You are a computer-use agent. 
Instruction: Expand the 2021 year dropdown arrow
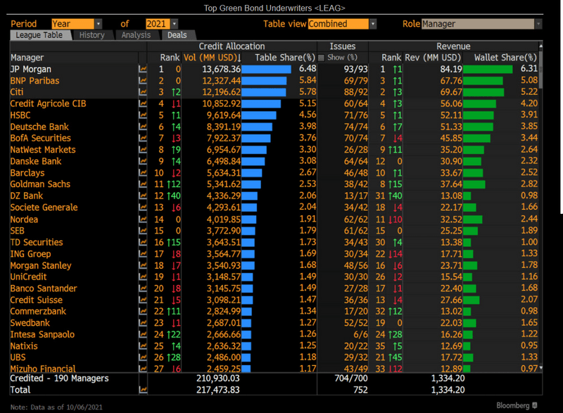click(x=174, y=24)
